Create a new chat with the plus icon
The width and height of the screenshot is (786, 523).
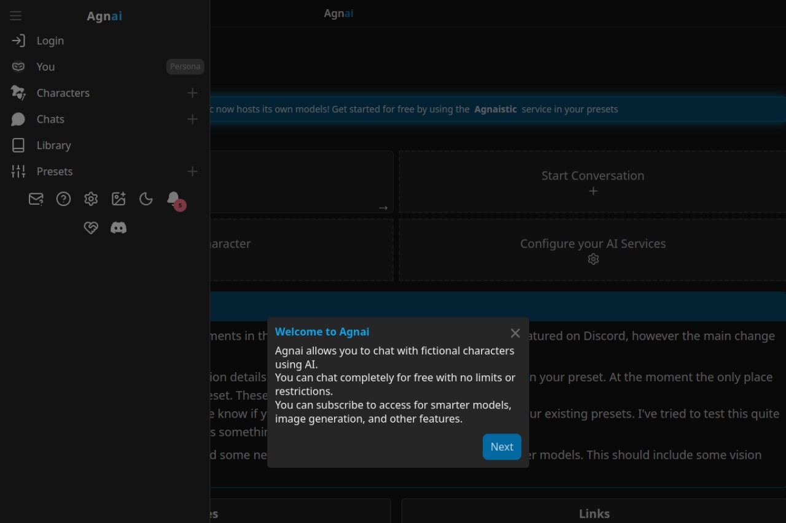pyautogui.click(x=192, y=119)
